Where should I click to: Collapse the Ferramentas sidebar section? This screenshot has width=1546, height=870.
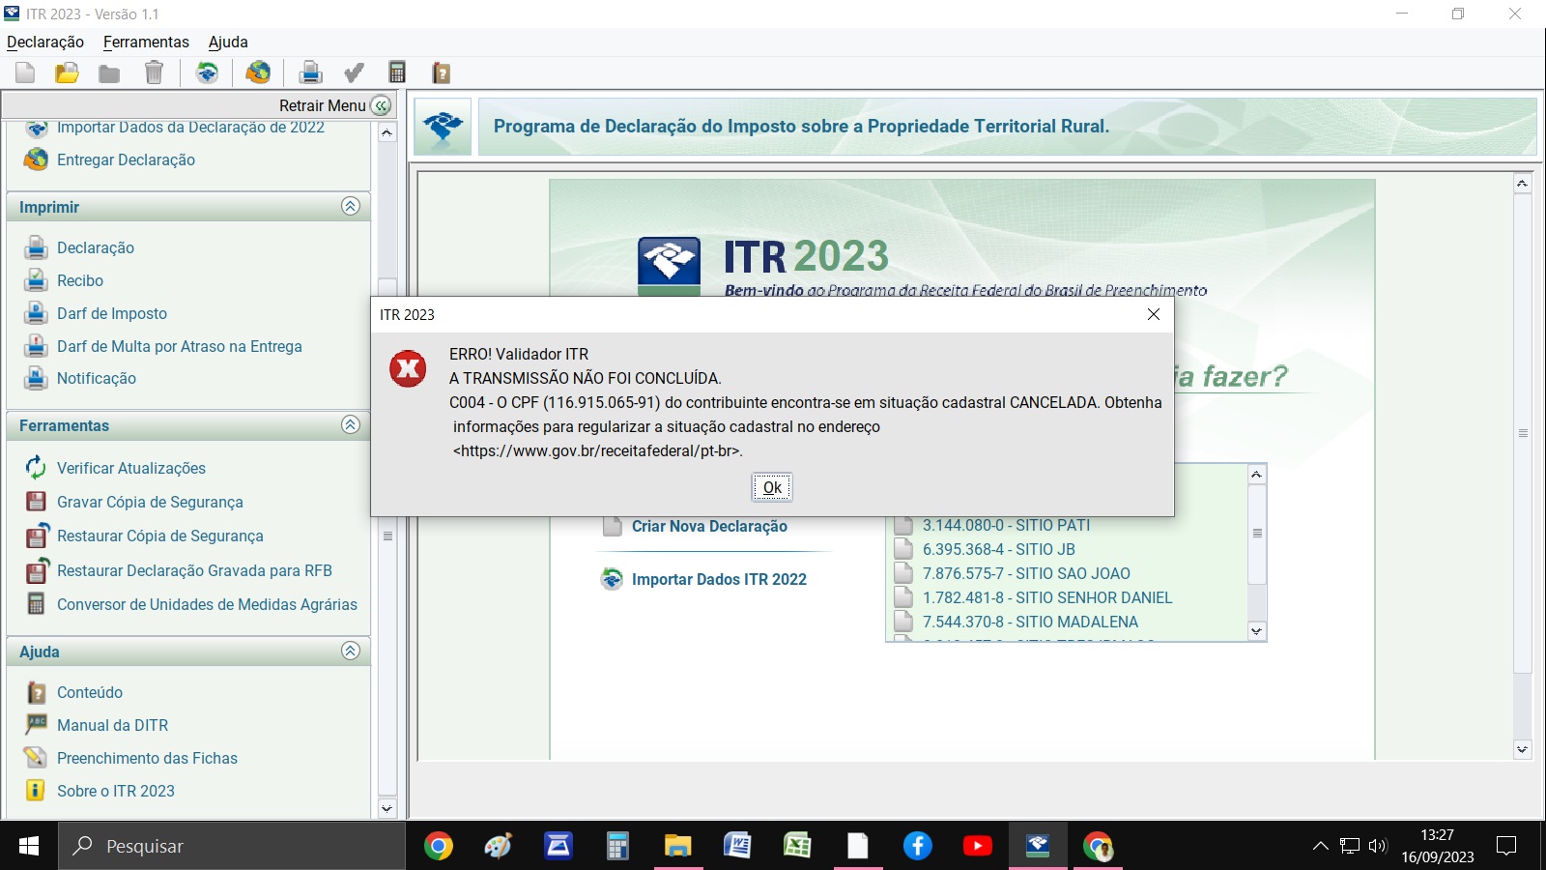point(351,424)
